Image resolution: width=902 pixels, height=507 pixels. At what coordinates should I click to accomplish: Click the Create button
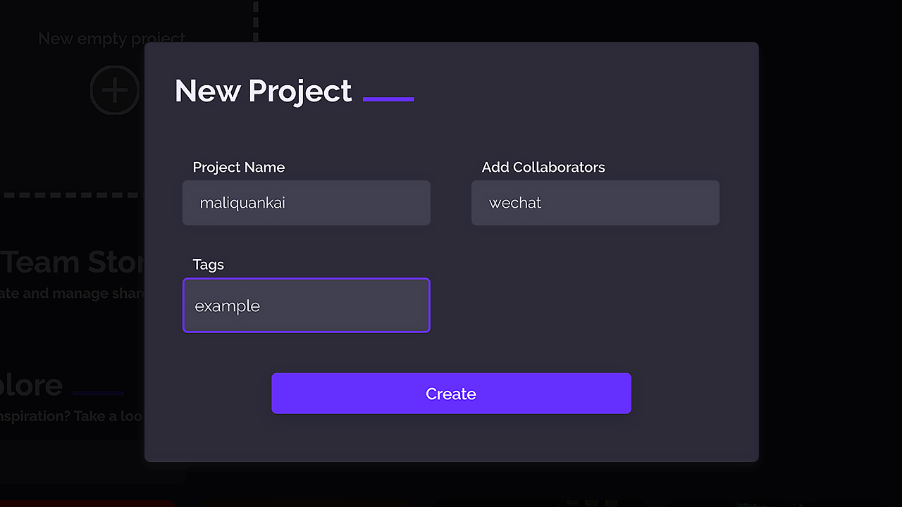[451, 394]
